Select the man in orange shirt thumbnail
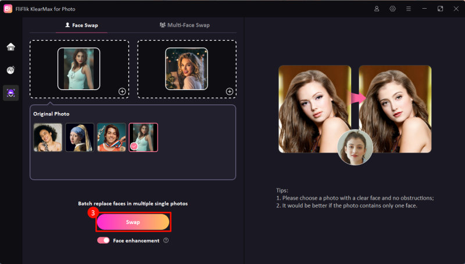This screenshot has height=264, width=465. (x=111, y=138)
